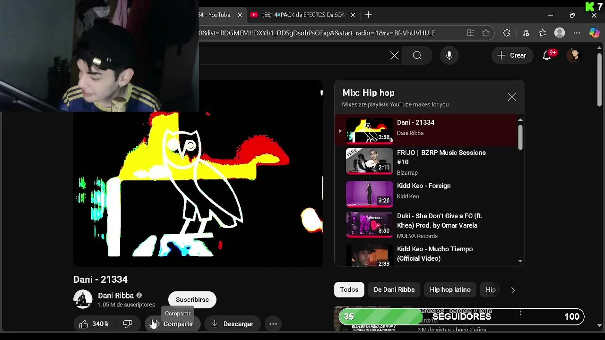Switch to PACK de EFECTOS De SONIDO tab
Viewport: 605px width, 340px height.
click(x=302, y=15)
